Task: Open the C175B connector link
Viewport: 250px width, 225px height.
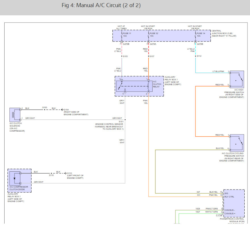Action: point(219,215)
